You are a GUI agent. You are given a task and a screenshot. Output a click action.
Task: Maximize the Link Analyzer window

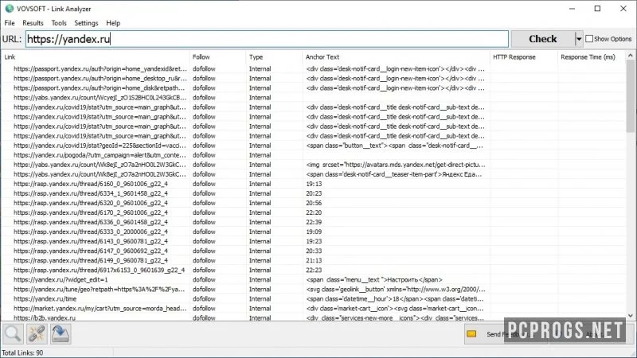pos(597,9)
